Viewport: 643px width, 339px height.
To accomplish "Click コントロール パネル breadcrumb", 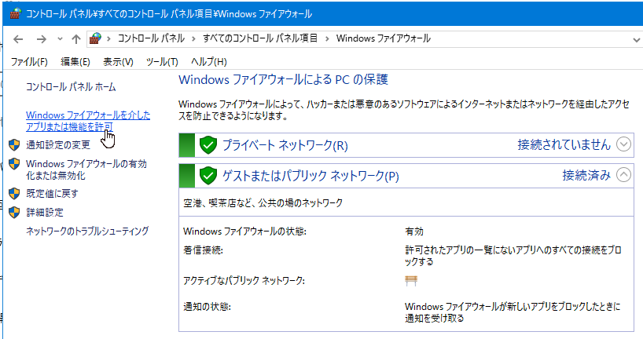I will pos(152,38).
